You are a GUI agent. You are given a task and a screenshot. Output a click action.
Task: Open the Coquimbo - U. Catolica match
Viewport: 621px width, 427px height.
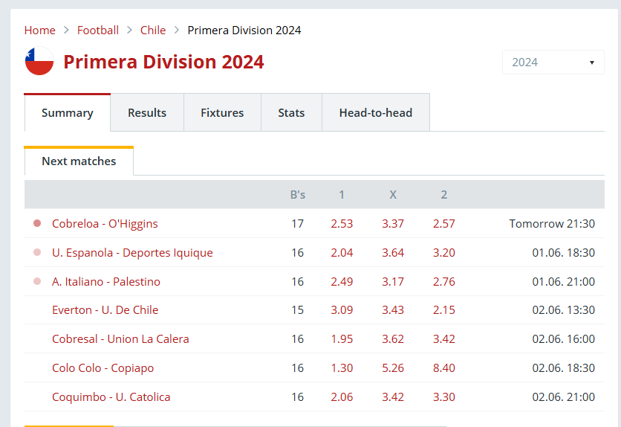[111, 396]
